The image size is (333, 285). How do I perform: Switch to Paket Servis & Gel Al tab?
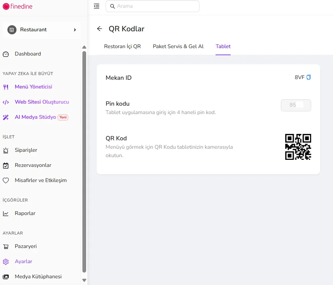(178, 46)
